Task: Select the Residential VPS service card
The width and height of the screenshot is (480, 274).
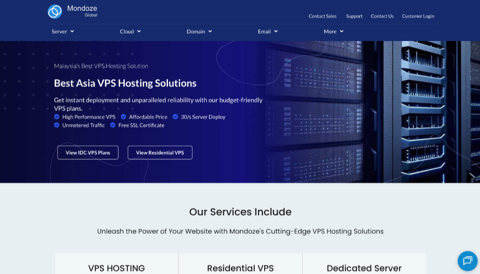Action: (x=240, y=263)
